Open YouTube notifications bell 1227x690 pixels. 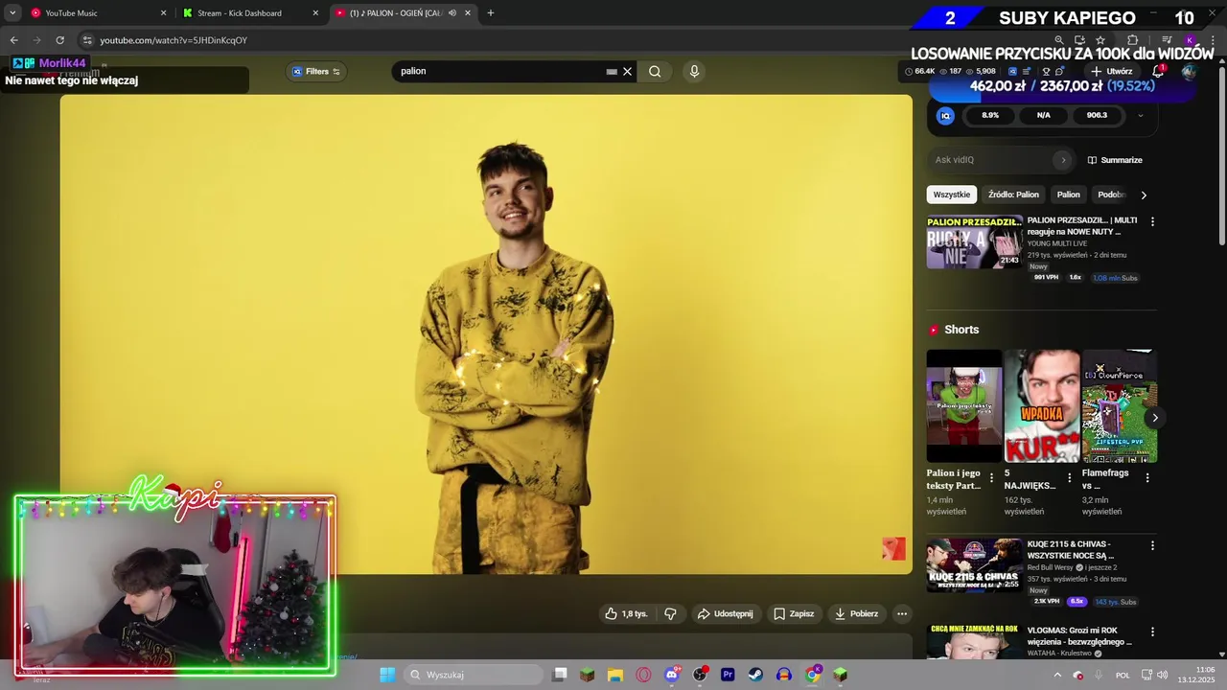pos(1158,71)
